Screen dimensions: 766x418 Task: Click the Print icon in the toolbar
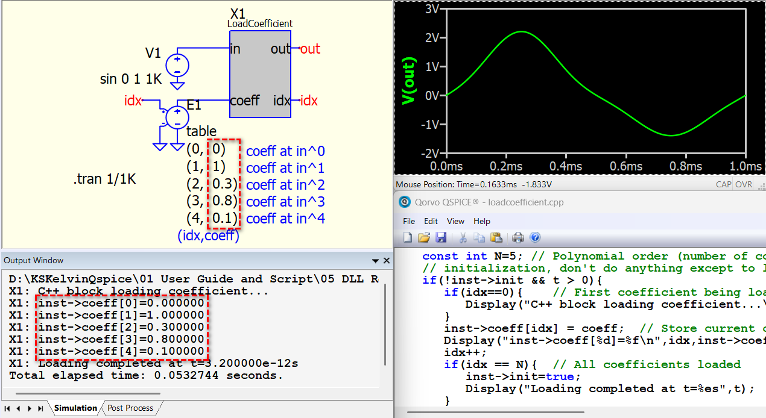pos(518,237)
